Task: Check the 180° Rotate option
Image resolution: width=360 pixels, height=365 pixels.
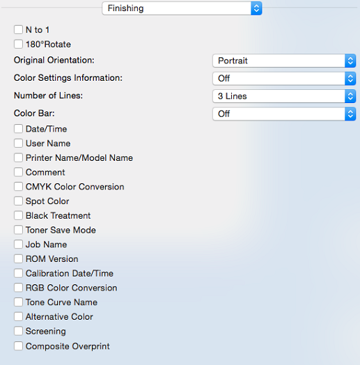Action: [18, 44]
